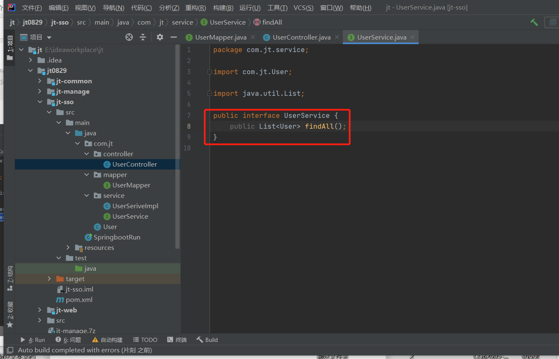Collapse the controller package
This screenshot has width=559, height=359.
[87, 154]
